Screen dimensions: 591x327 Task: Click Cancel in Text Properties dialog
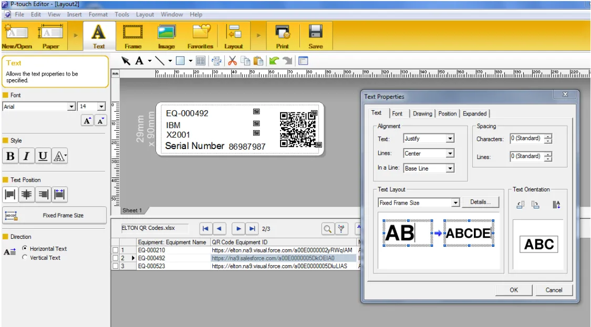[554, 290]
